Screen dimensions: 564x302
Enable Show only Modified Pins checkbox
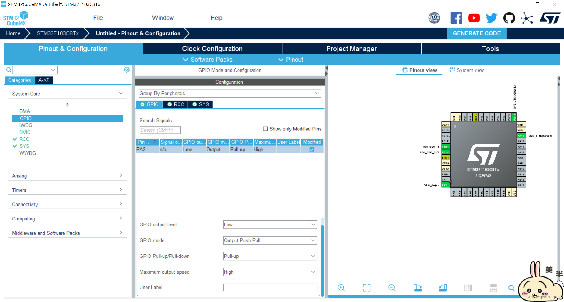[266, 129]
